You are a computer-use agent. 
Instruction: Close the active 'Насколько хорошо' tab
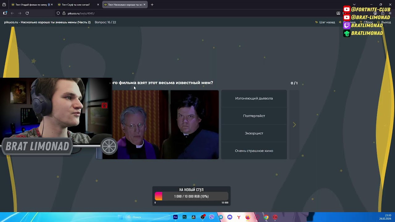144,5
